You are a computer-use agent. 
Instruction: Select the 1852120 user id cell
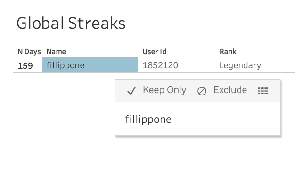point(160,65)
